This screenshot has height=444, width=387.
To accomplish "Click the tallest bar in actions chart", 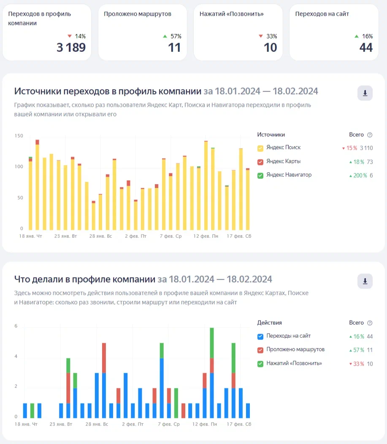I will tap(212, 373).
